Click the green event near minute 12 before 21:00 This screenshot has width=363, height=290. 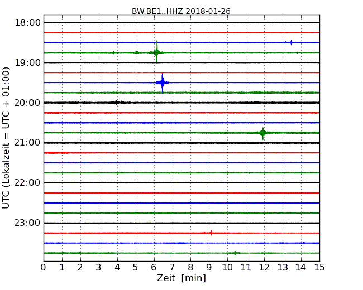[263, 133]
